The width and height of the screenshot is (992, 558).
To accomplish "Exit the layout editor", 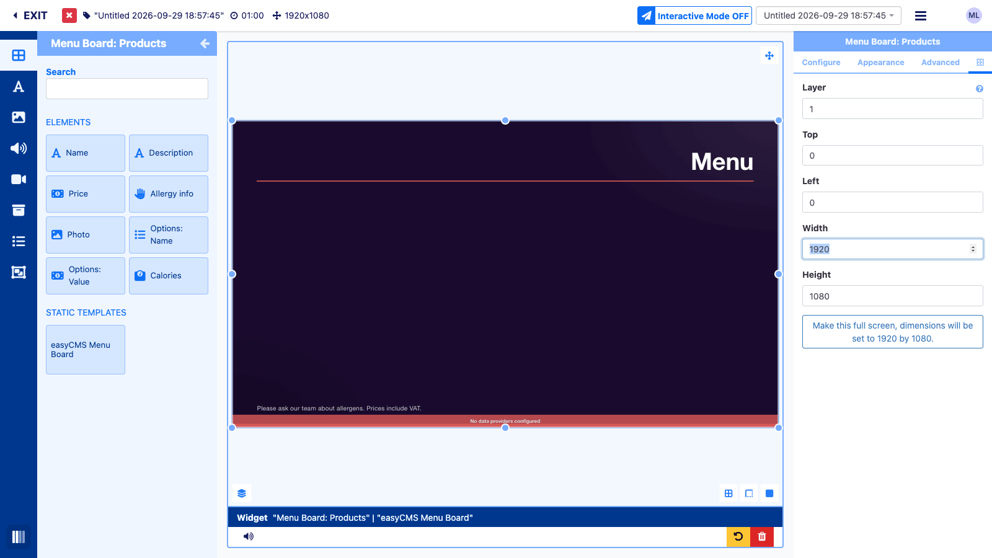I will coord(30,15).
